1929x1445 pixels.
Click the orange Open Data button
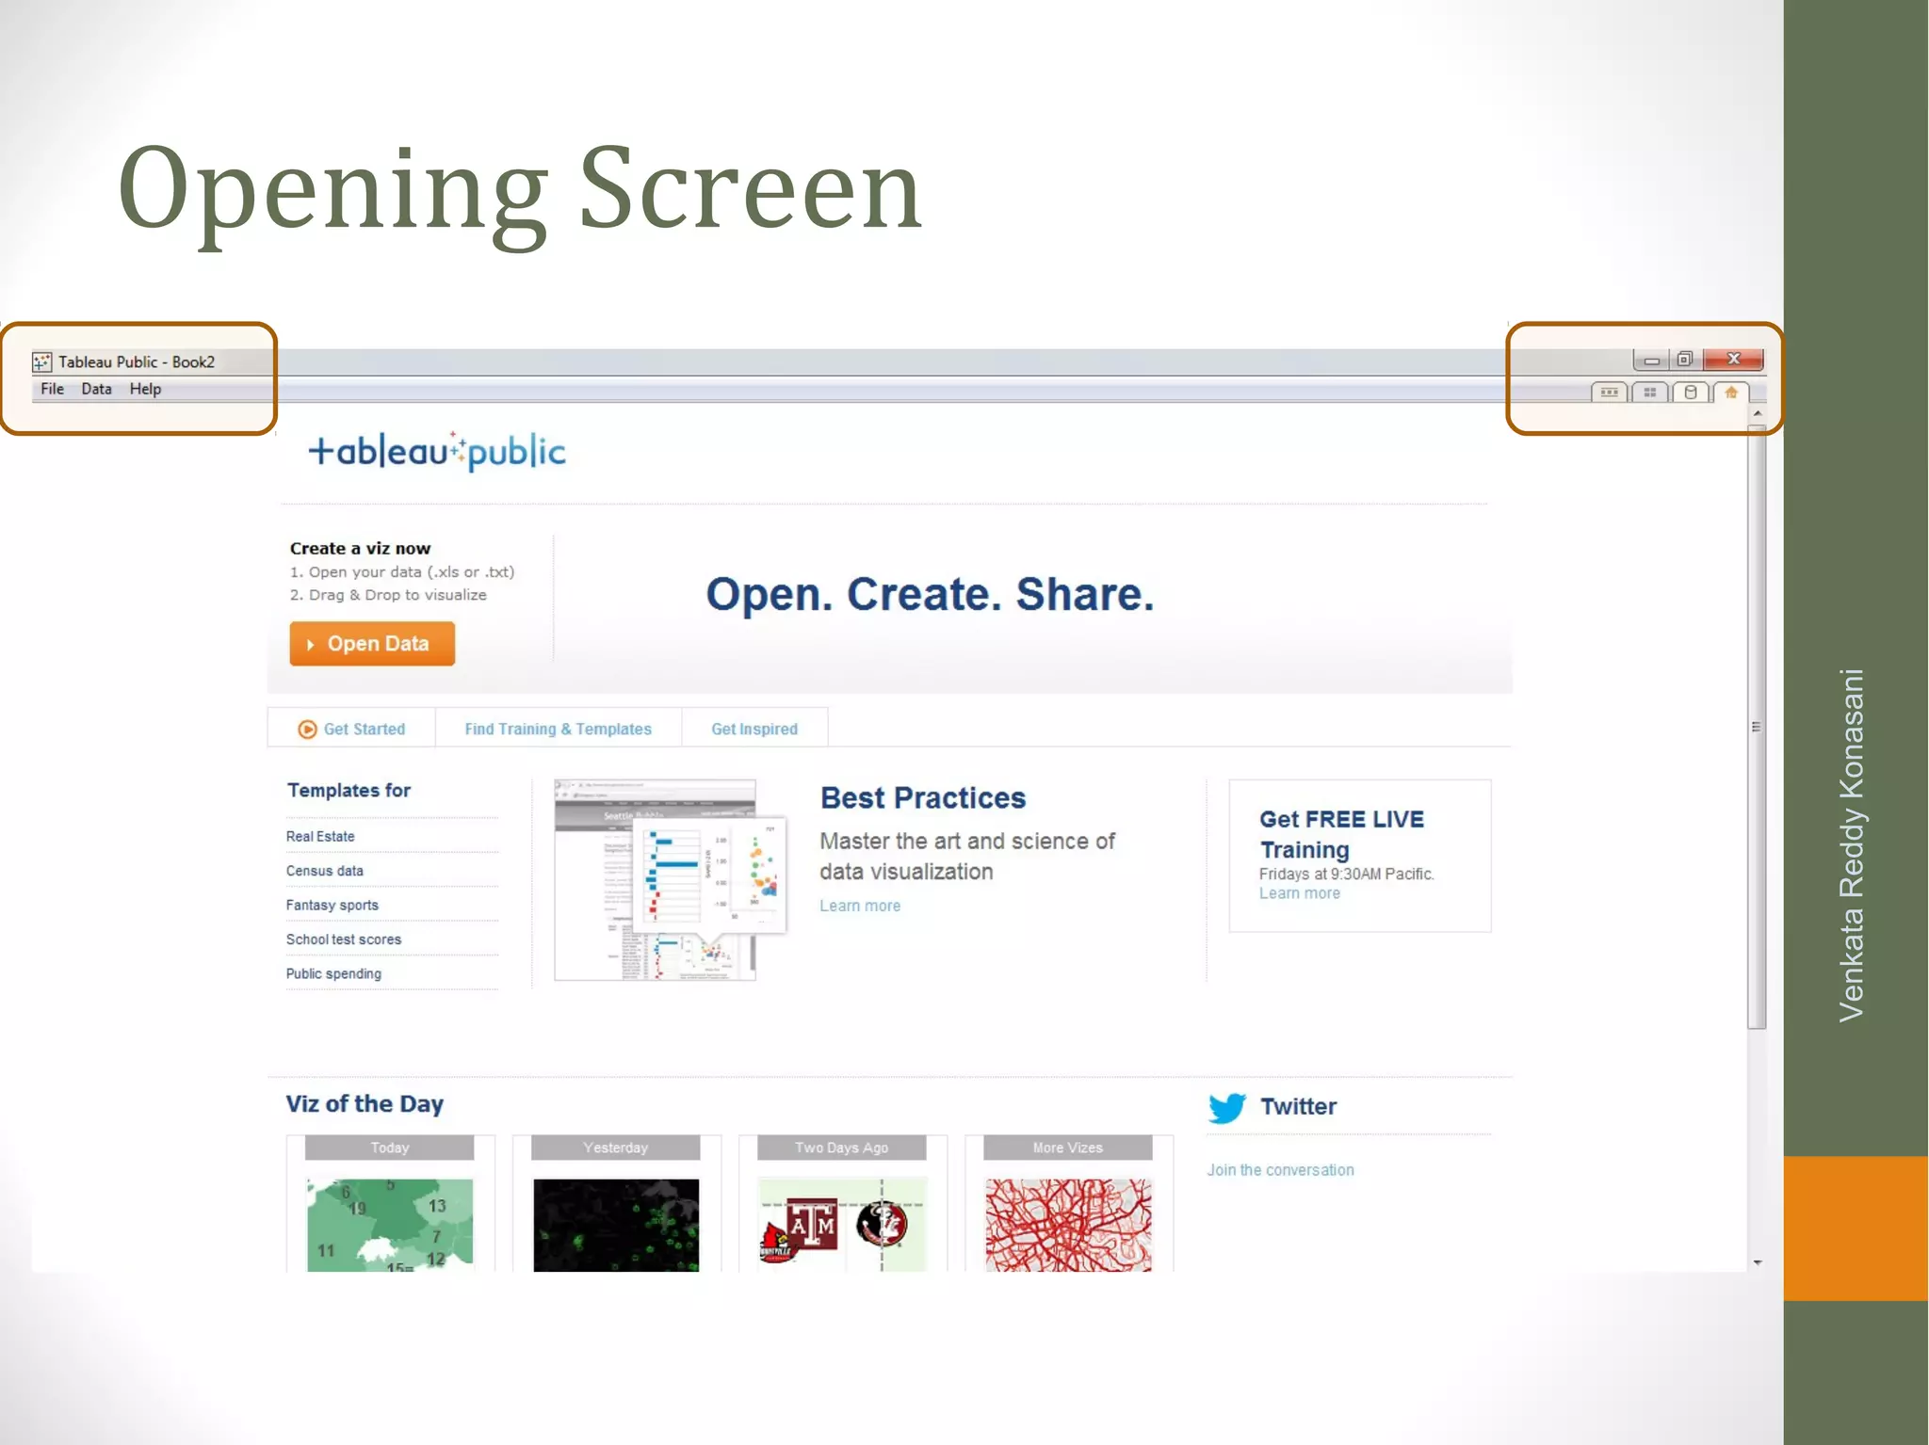(x=372, y=644)
